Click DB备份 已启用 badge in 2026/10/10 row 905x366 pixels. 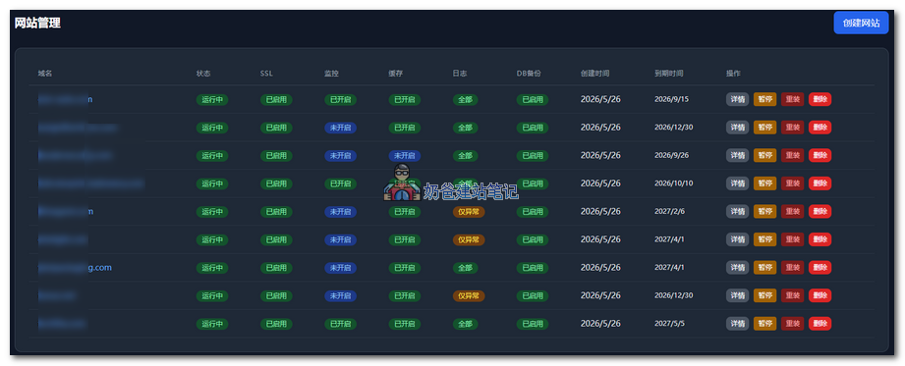533,183
